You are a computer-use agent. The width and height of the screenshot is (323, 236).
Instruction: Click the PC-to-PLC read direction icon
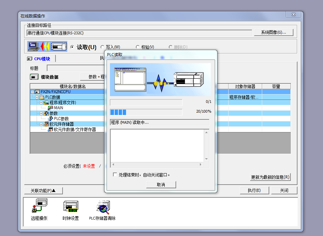pyautogui.click(x=47, y=47)
